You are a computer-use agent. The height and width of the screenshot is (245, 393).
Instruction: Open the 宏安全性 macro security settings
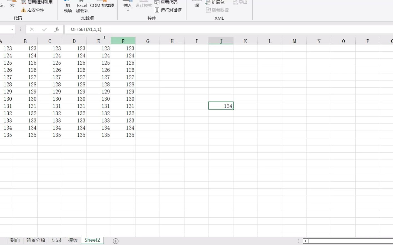[33, 10]
